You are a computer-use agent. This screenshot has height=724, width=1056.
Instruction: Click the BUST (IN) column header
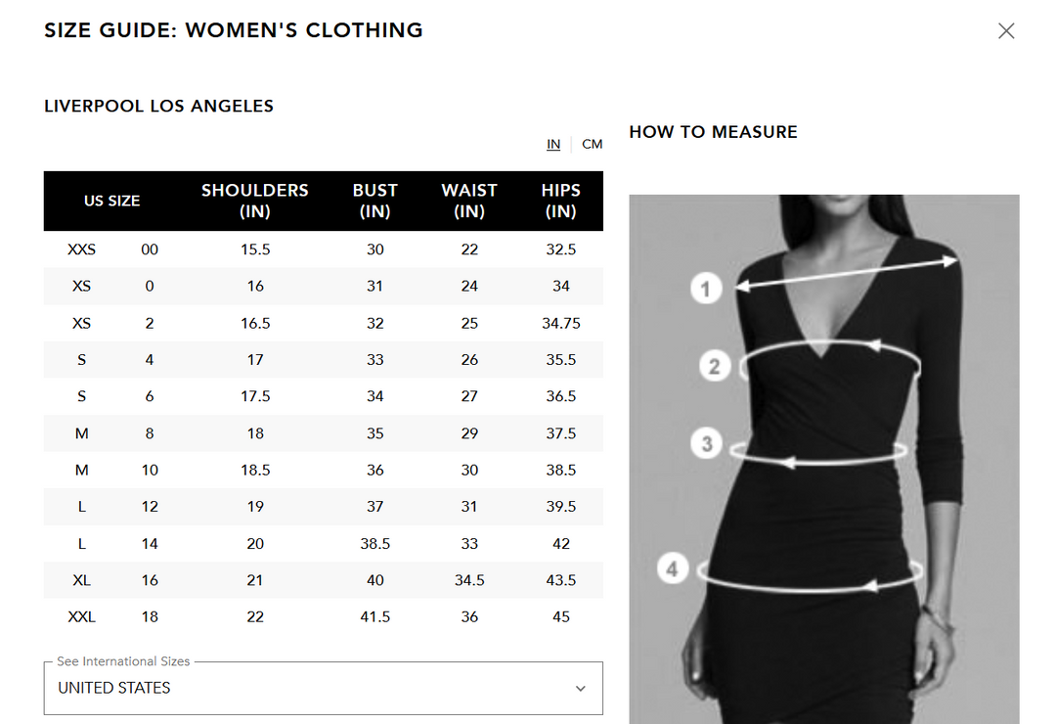(x=375, y=201)
